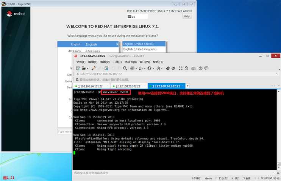The width and height of the screenshot is (281, 181).
Task: Click the 118x22 terminal size status entry
Action: tap(222, 178)
